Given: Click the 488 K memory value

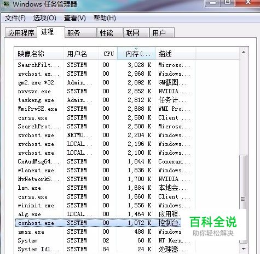Looking at the screenshot, I should [x=143, y=232].
